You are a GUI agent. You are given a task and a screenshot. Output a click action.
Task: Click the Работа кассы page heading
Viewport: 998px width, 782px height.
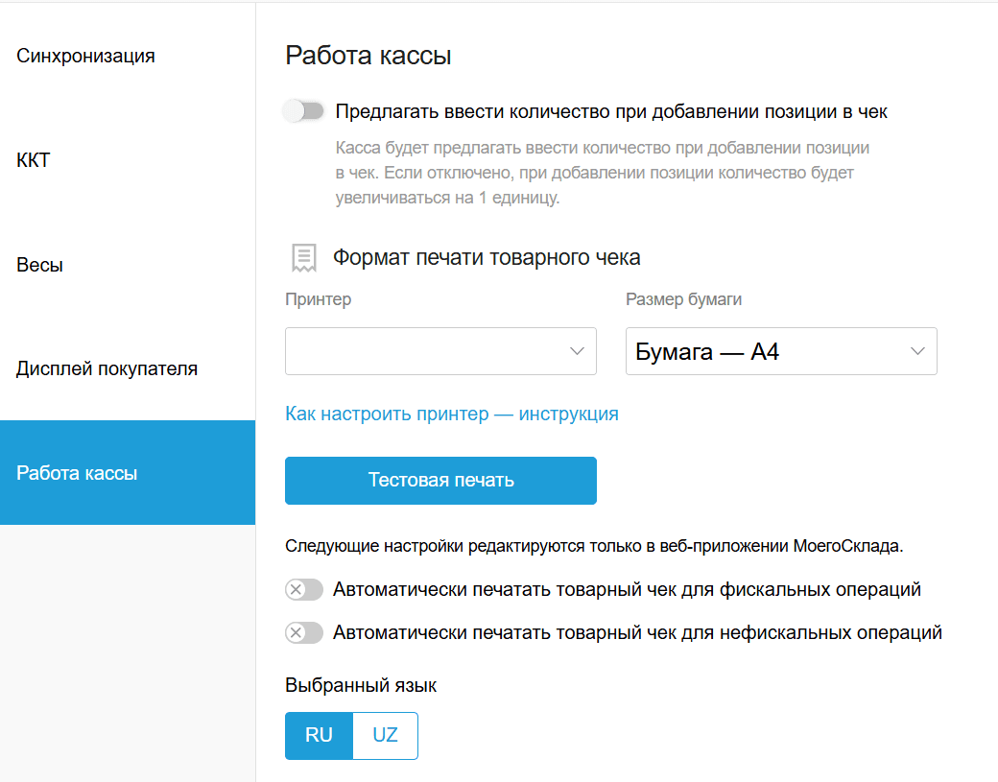[368, 55]
